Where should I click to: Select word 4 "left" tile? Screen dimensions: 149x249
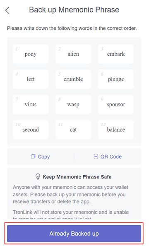click(x=31, y=79)
